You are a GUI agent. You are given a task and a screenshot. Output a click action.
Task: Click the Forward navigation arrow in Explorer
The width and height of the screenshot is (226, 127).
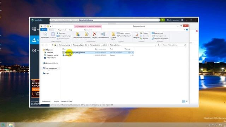(46, 45)
